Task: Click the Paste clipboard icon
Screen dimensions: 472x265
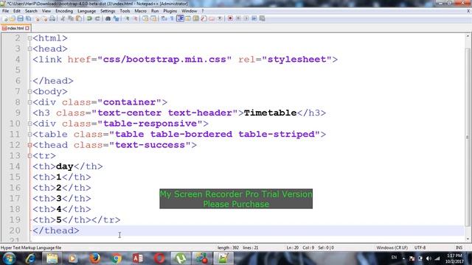Action: tap(79, 18)
